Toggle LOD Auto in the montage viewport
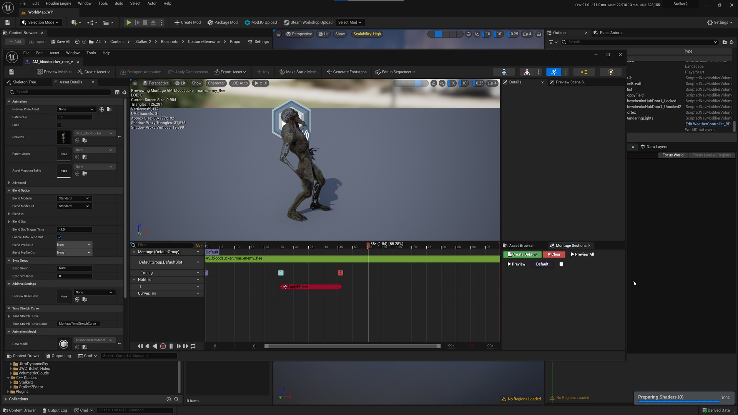738x415 pixels. click(x=239, y=83)
